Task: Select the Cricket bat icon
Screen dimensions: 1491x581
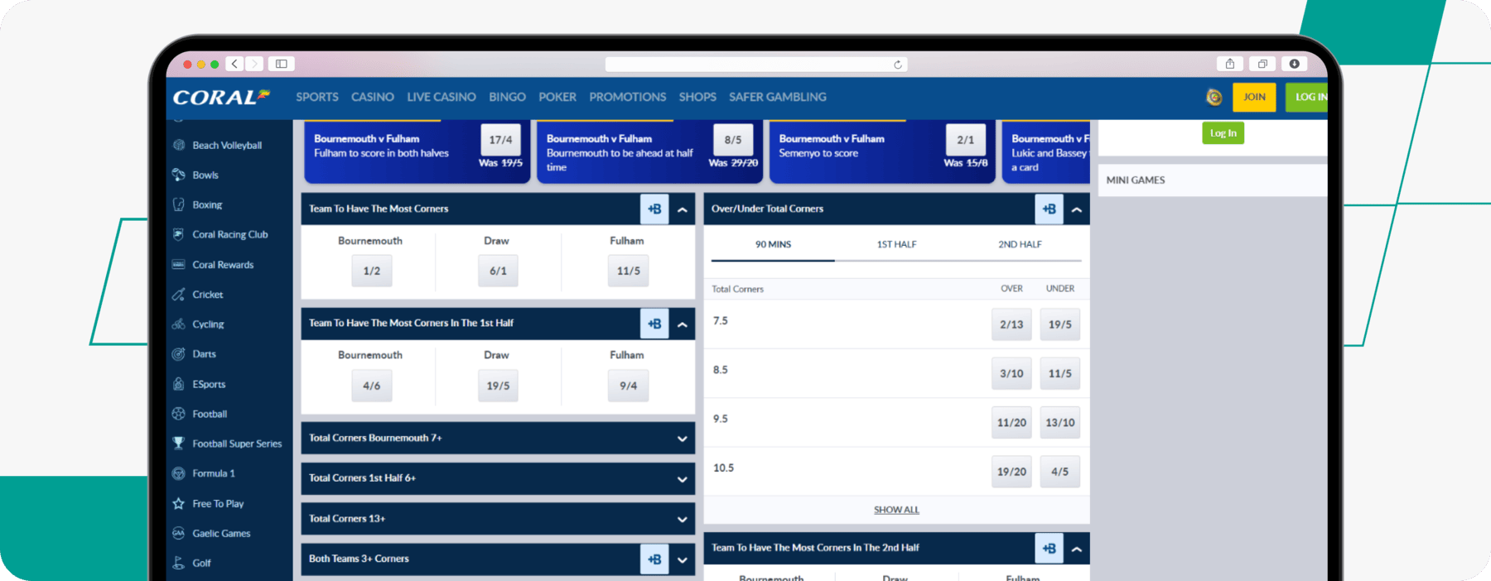Action: coord(178,294)
